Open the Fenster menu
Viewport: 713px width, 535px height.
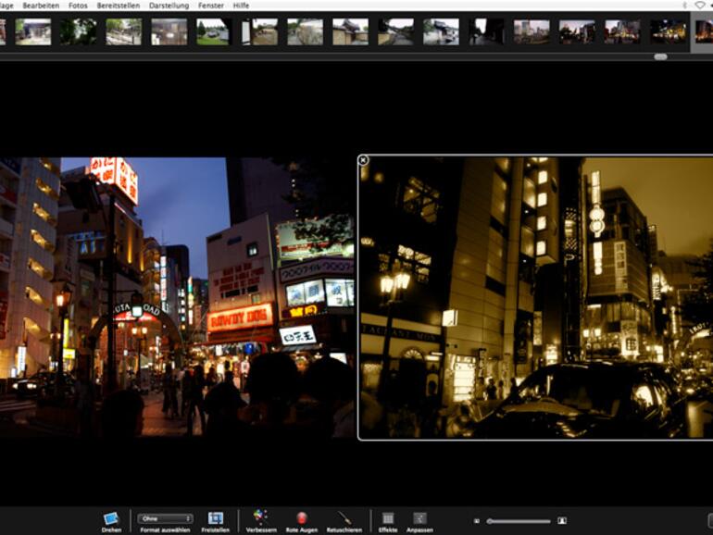[210, 6]
